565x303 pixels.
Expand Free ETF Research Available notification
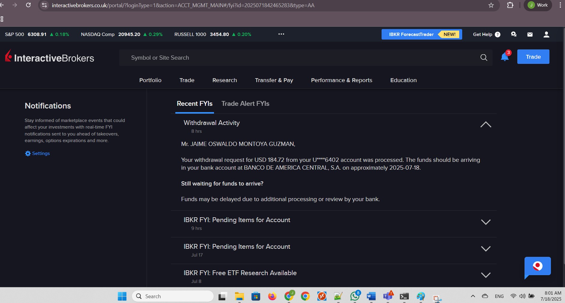(x=486, y=275)
